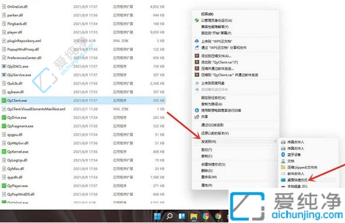
Task: Click the Lenovo PC Manager scan icon
Action: (x=197, y=110)
